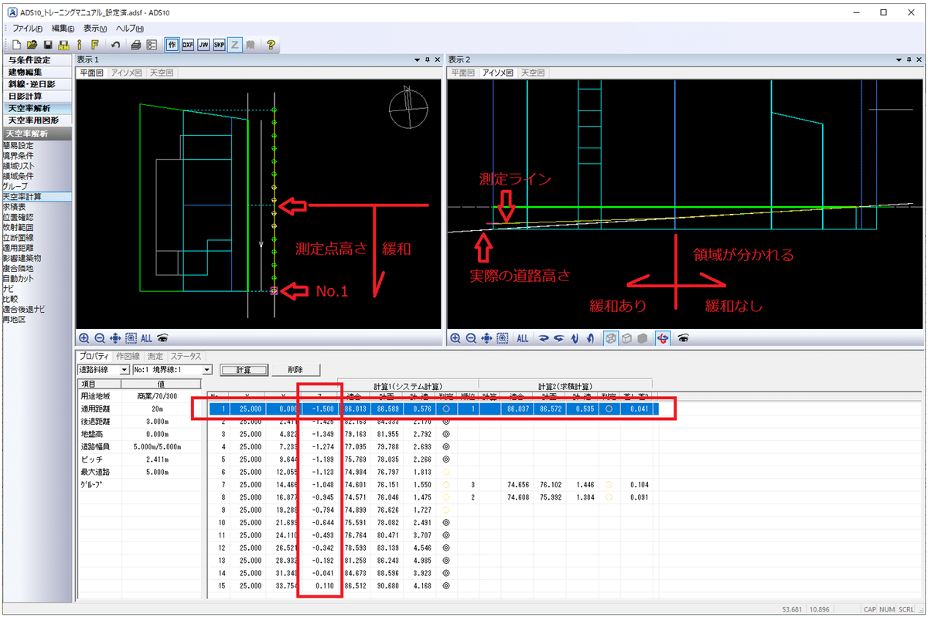Expand the 与条件設定 sidebar section
The width and height of the screenshot is (928, 617).
[36, 60]
